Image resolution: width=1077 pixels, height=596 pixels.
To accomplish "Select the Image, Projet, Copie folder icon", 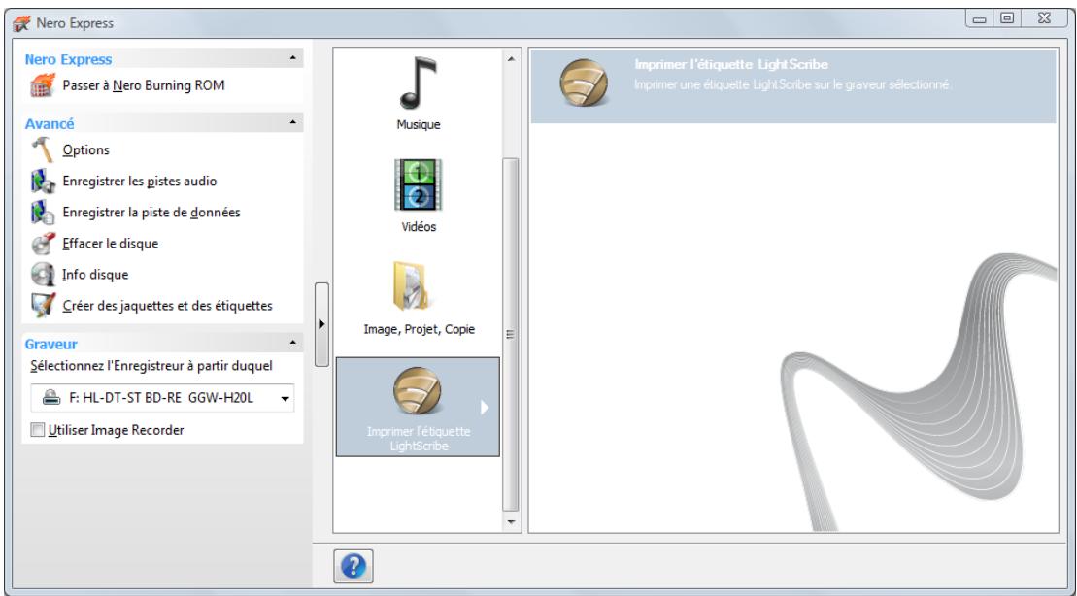I will (x=412, y=286).
